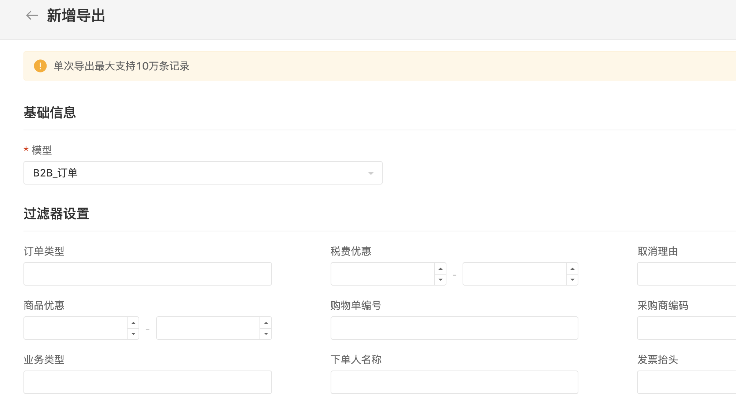Click the 下单人名称 input field
Screen dimensions: 736x402
click(x=455, y=382)
